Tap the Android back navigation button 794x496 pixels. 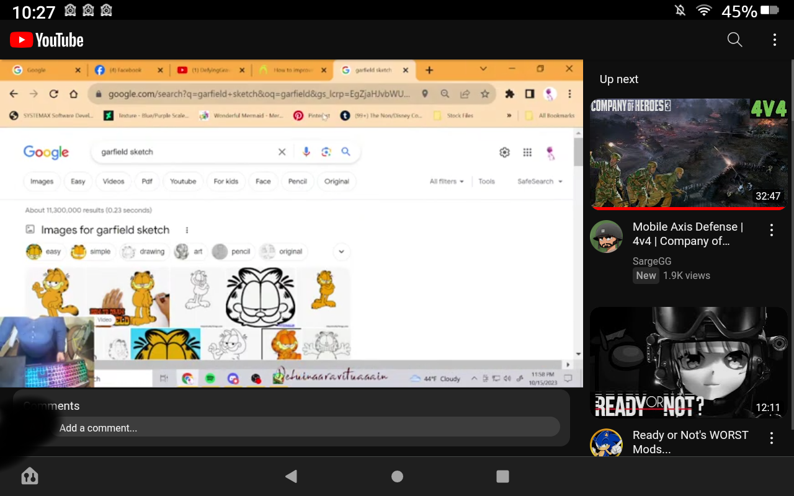(x=291, y=476)
